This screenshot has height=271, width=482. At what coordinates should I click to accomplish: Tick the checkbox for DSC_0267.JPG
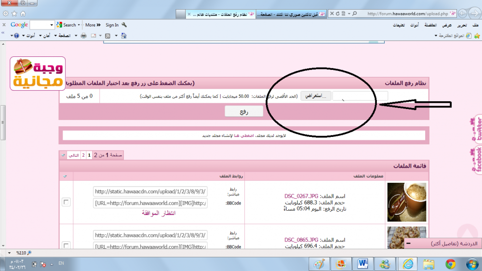coord(66,202)
